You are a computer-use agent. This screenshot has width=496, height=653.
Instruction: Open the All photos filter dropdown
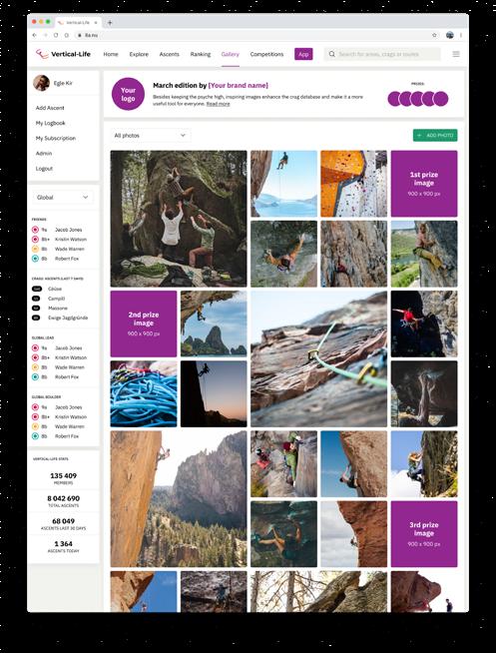[x=151, y=136]
